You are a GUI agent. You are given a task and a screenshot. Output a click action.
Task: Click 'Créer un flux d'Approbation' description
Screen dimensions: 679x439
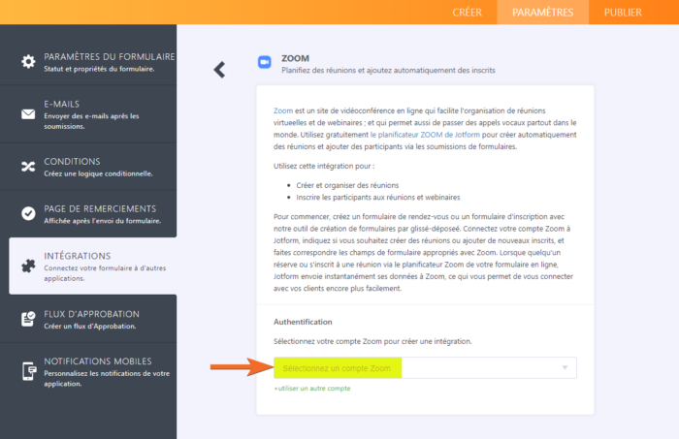click(89, 327)
